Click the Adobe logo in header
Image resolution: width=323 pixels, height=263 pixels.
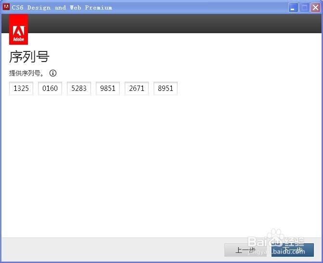19,29
